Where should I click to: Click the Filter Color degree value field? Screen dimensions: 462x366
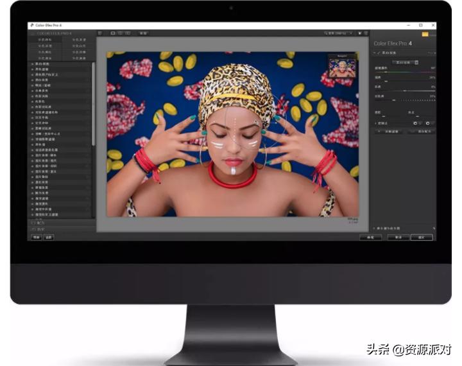(432, 68)
